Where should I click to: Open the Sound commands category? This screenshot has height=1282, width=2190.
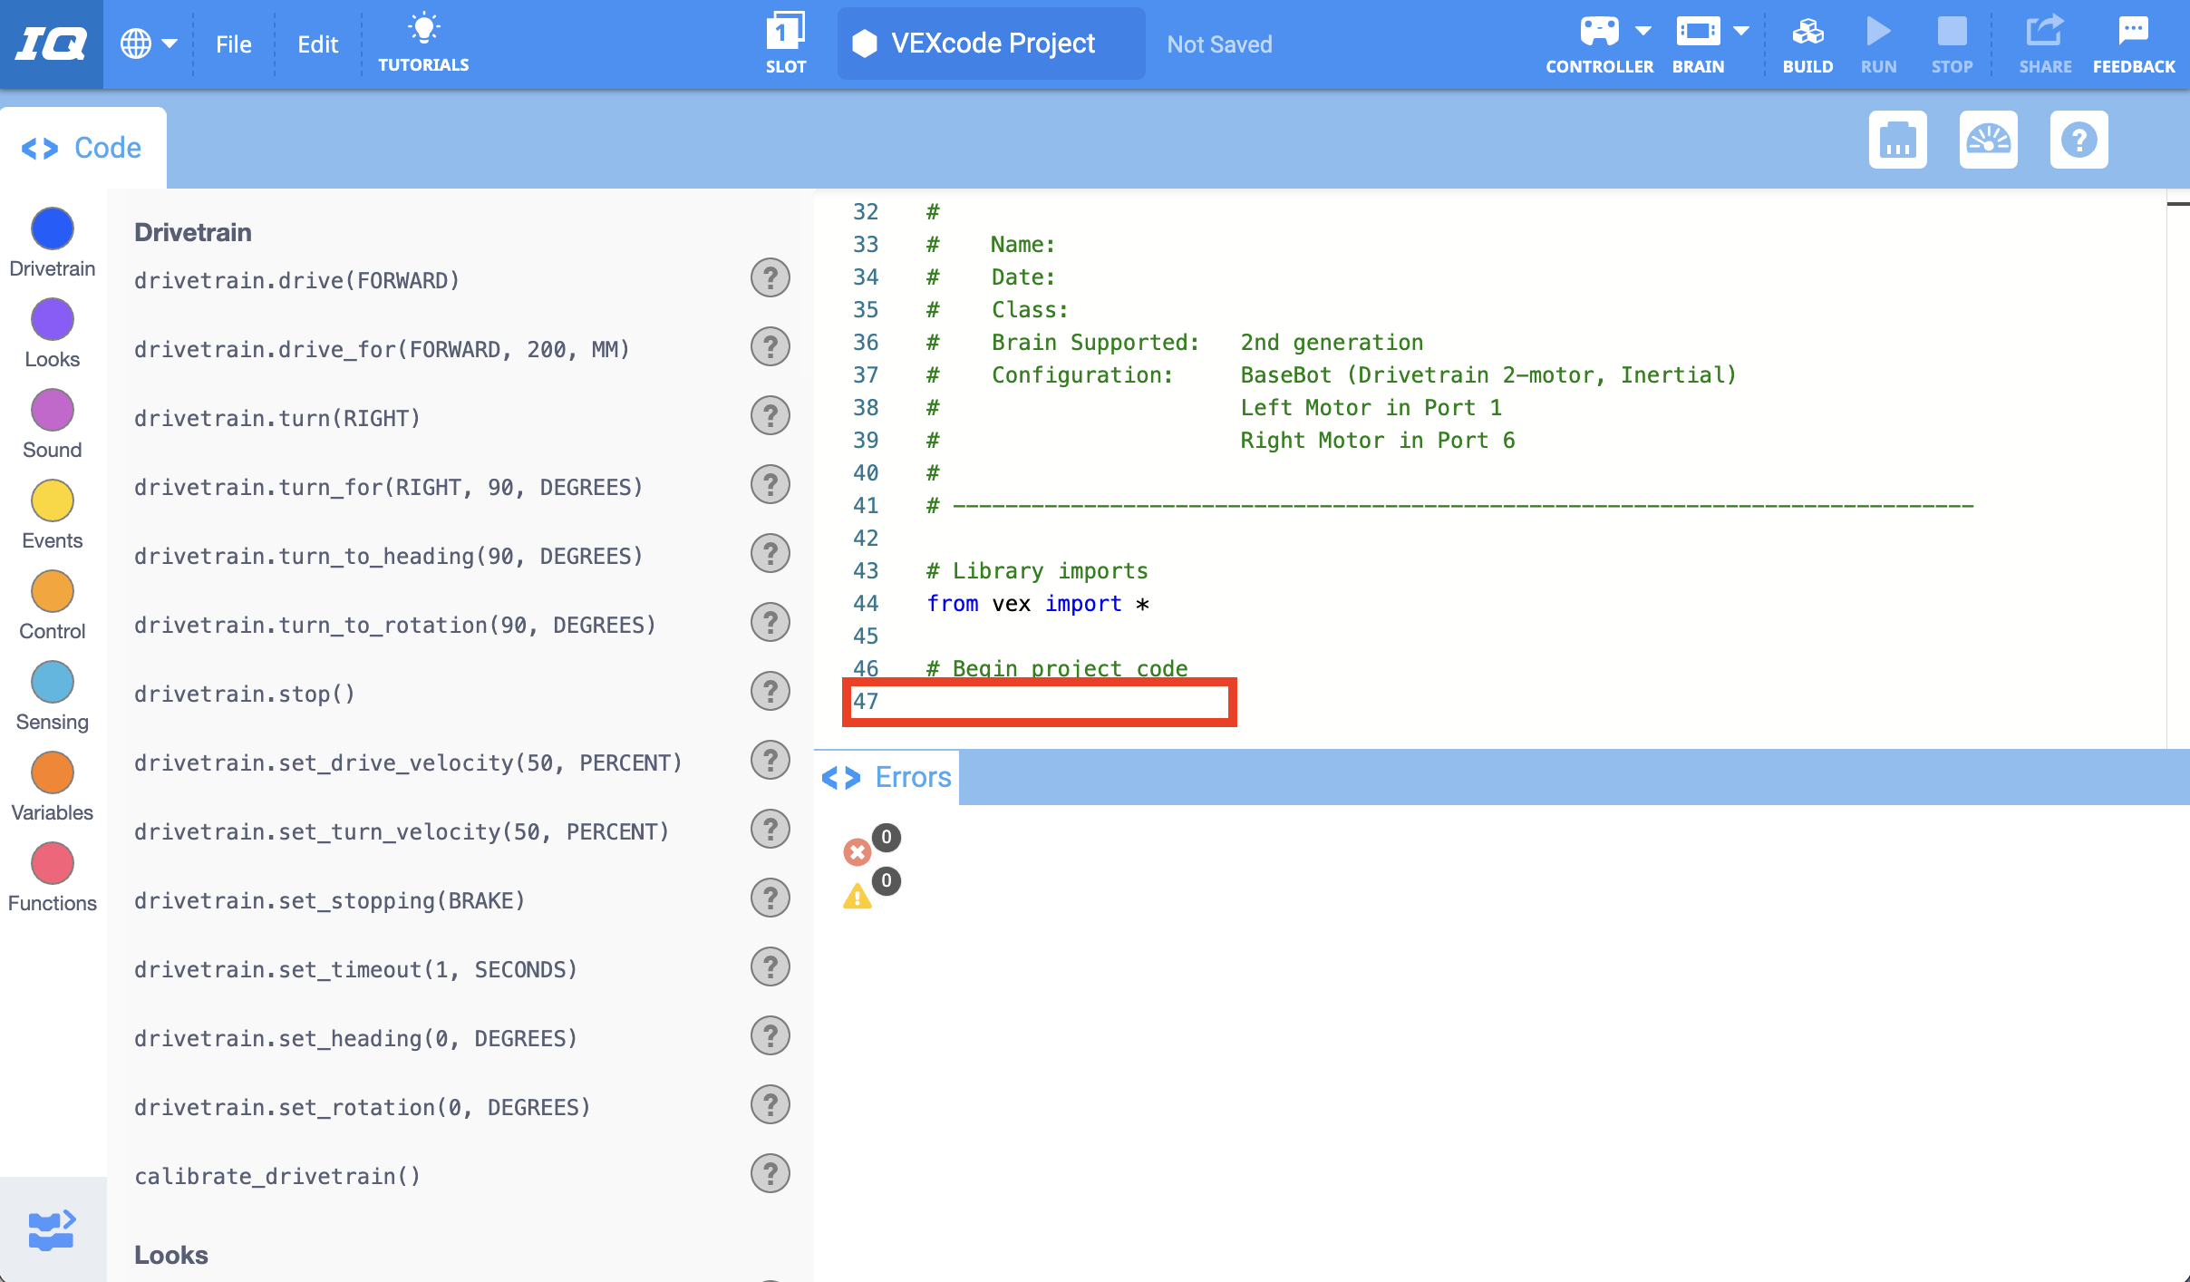[x=52, y=410]
